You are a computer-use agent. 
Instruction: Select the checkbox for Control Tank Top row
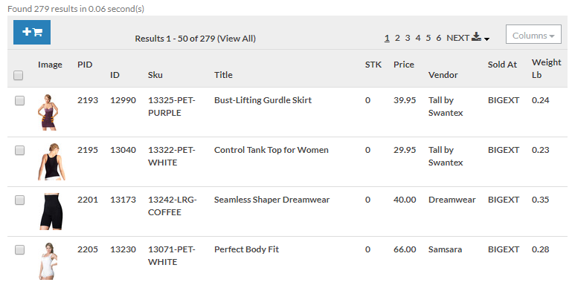pyautogui.click(x=19, y=150)
